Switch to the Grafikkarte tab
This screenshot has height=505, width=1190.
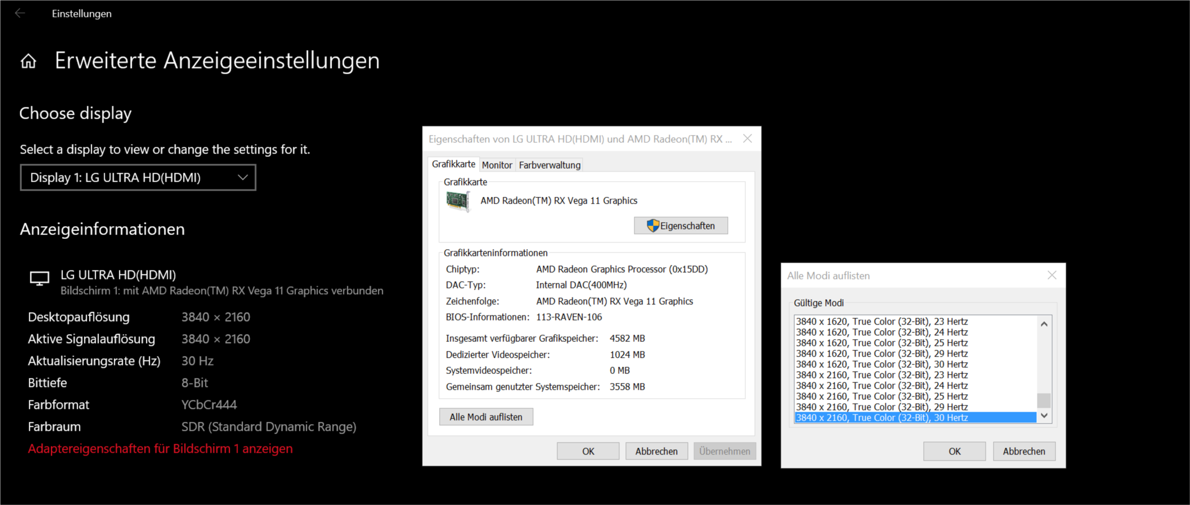pos(453,164)
